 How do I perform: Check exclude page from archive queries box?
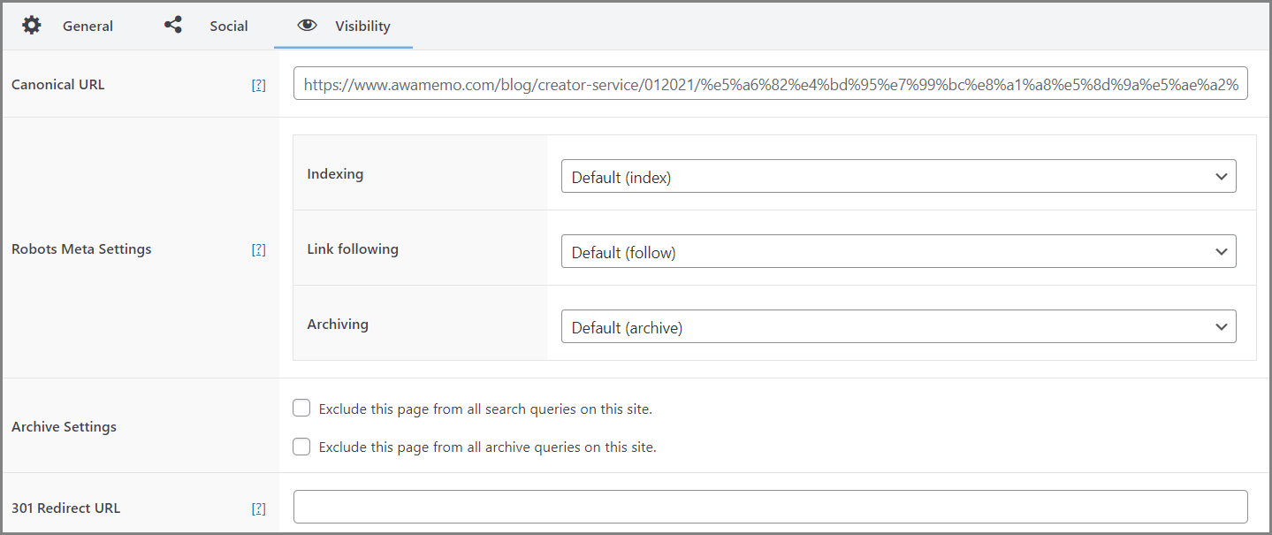click(x=302, y=447)
